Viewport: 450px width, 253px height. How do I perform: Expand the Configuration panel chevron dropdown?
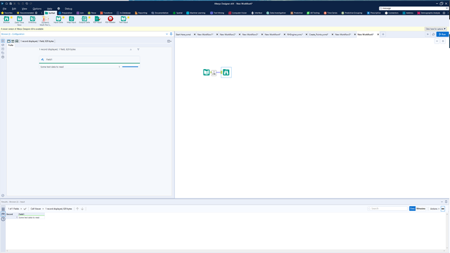click(x=167, y=34)
